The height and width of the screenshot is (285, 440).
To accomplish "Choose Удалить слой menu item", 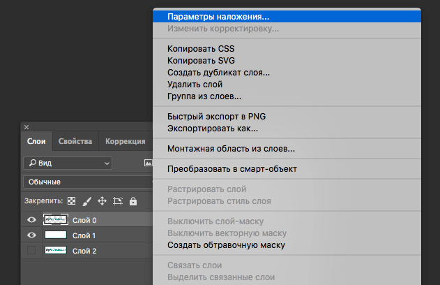I will click(x=287, y=85).
